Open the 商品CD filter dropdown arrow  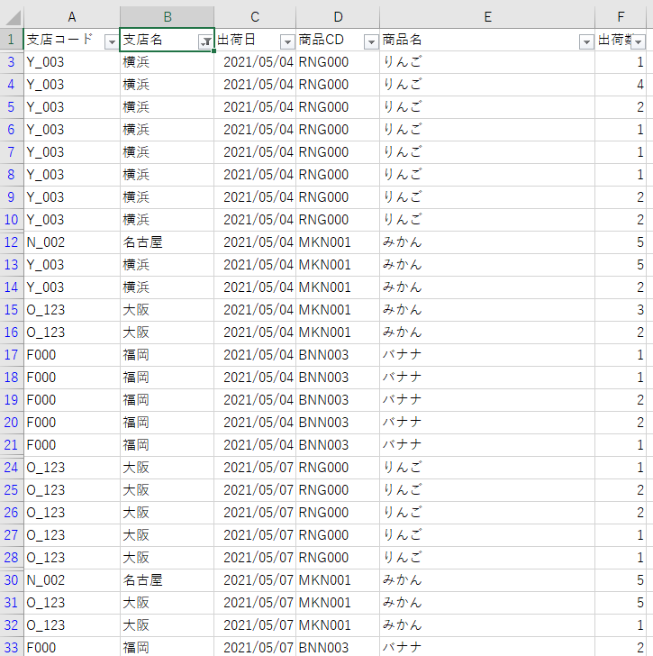click(x=370, y=41)
